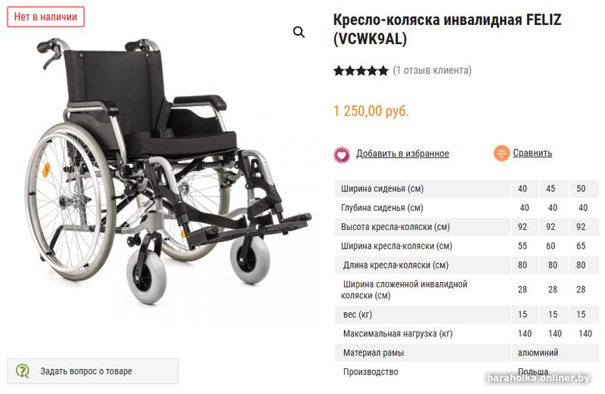Screen dimensions: 605x394
Task: Click the green question mark icon
Action: point(23,371)
